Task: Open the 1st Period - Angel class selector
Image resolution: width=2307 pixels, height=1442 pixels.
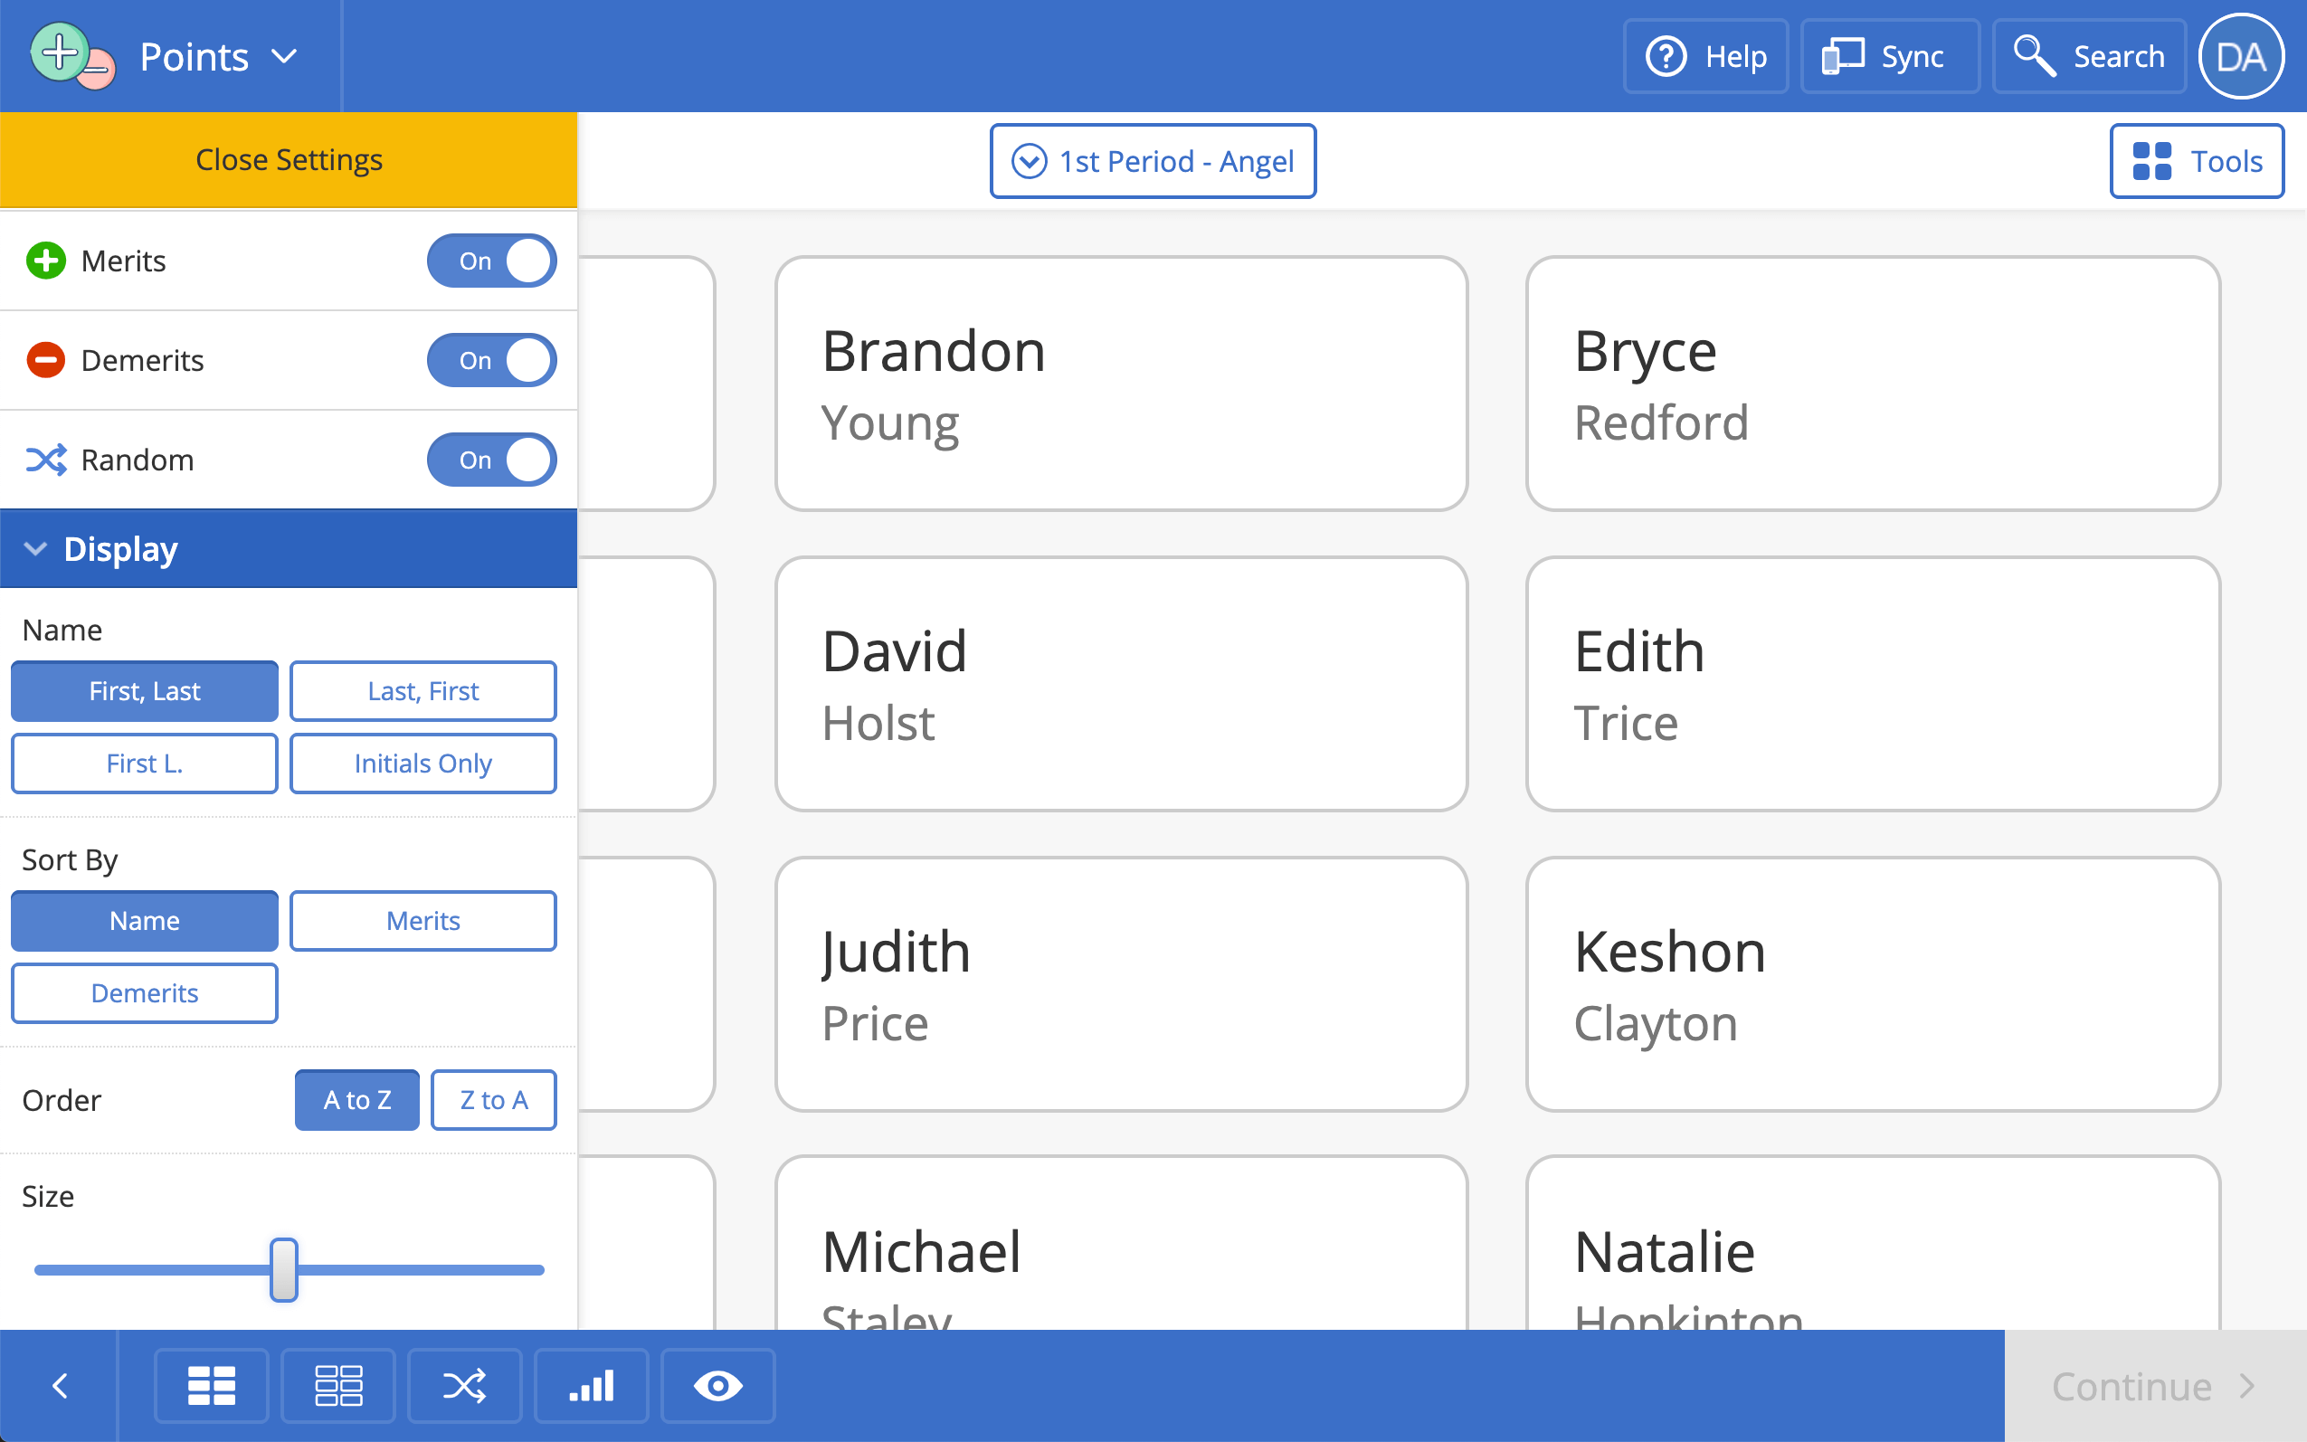Action: 1152,161
